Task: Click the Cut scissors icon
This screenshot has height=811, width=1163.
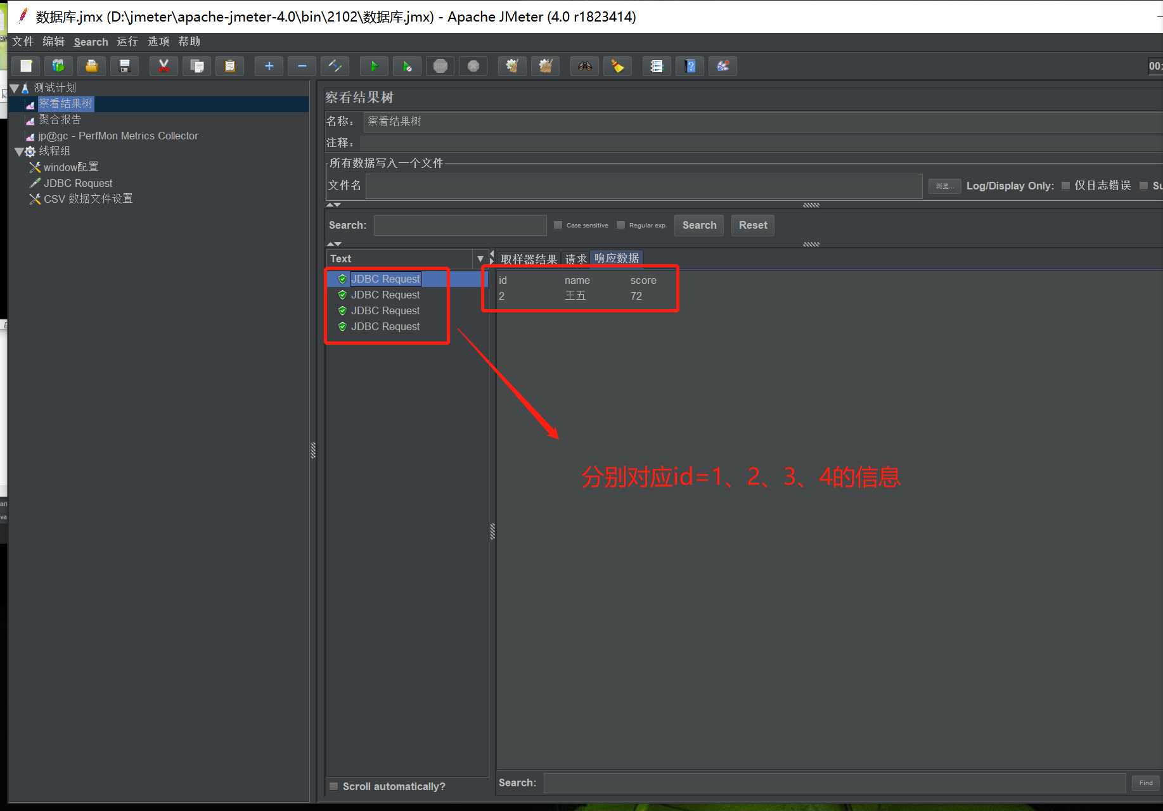Action: tap(164, 66)
